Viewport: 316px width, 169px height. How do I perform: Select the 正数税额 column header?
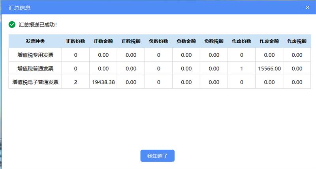[x=131, y=41]
